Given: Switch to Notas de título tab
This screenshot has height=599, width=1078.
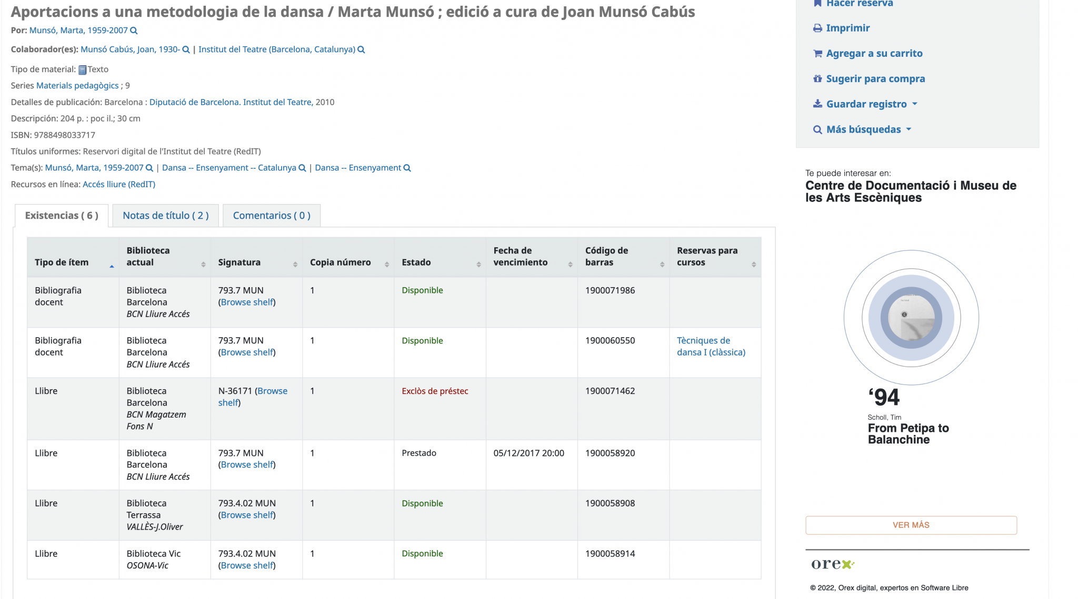Looking at the screenshot, I should pyautogui.click(x=165, y=216).
